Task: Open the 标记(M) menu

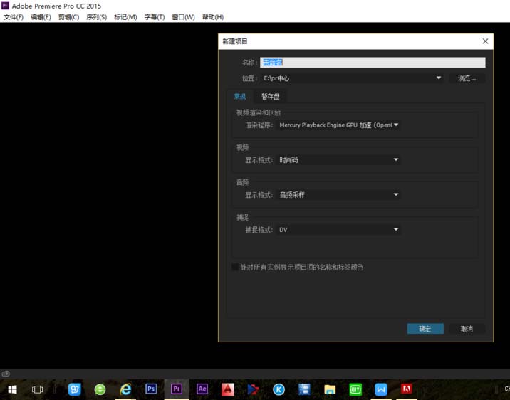Action: point(125,17)
